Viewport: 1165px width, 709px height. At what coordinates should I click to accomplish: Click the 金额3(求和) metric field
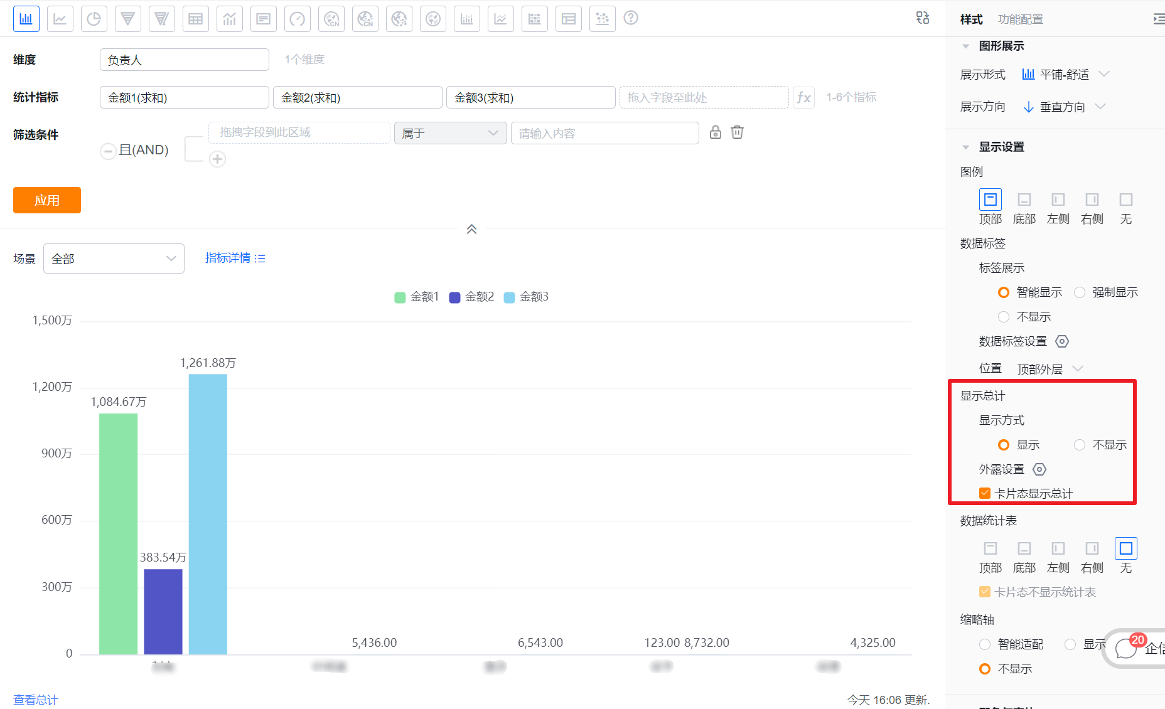(531, 97)
